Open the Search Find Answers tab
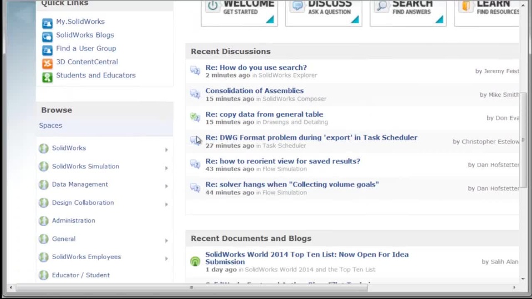 (408, 13)
